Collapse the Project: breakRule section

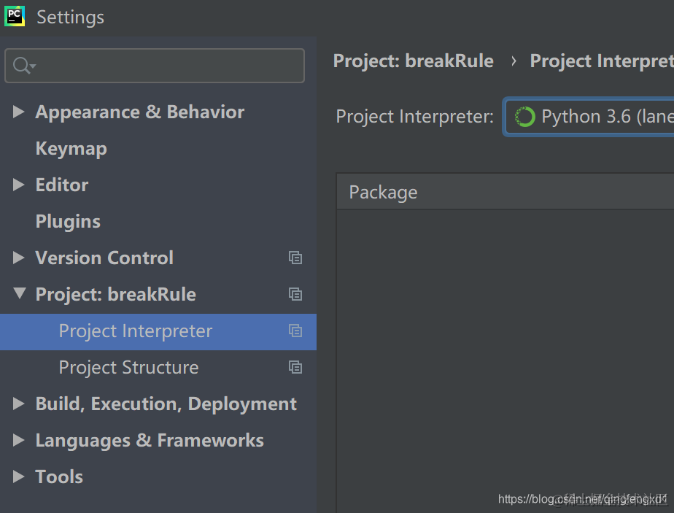click(19, 294)
